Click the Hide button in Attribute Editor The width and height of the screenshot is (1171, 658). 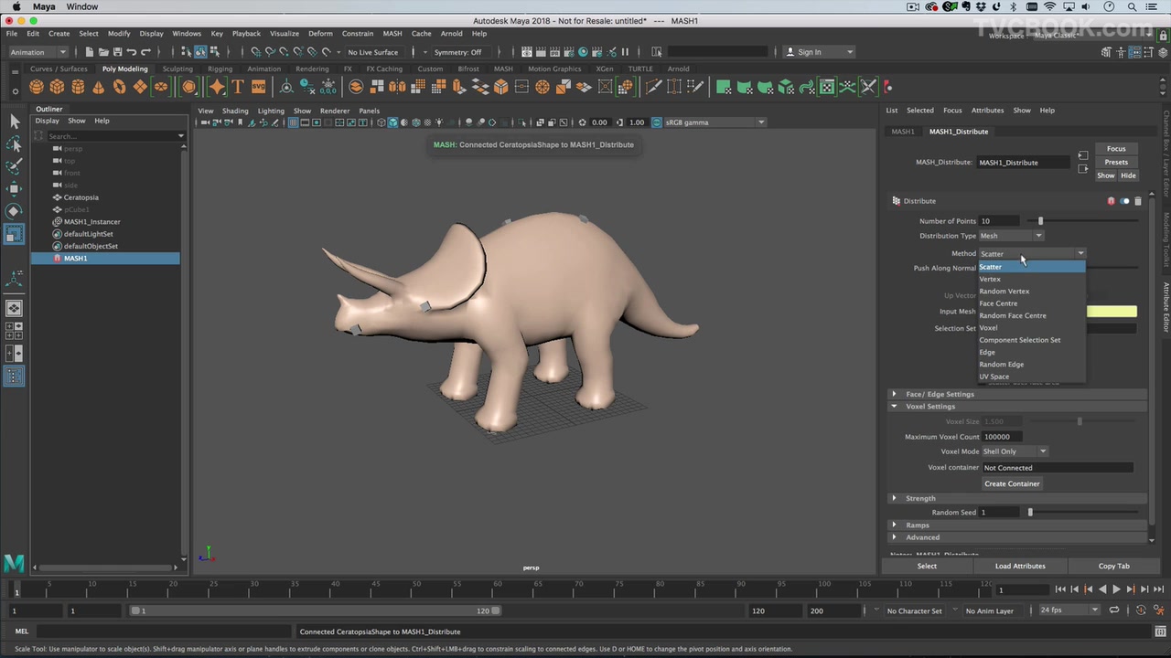click(x=1128, y=175)
